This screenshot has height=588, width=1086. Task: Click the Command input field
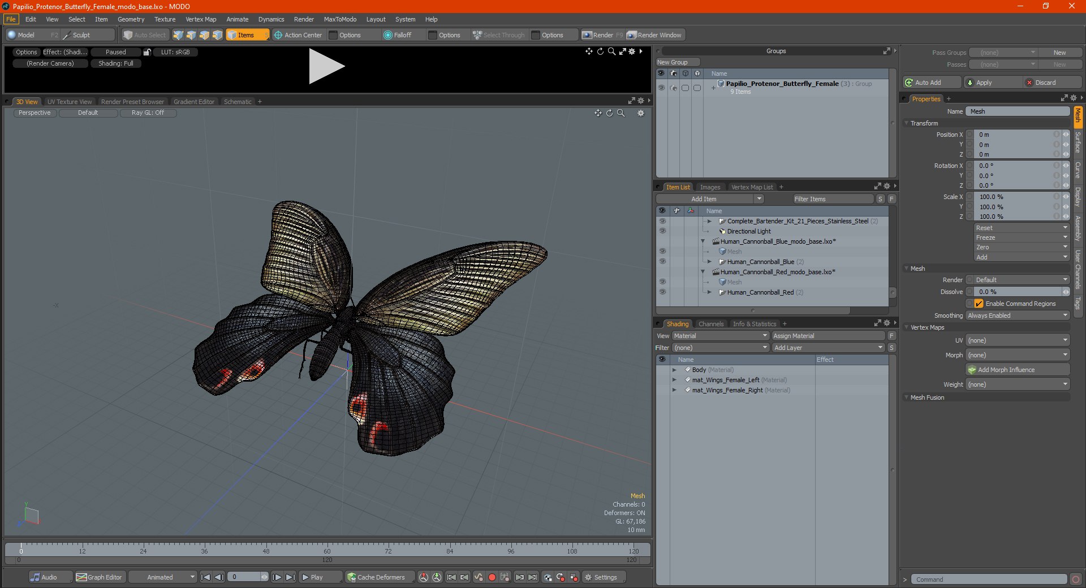pyautogui.click(x=989, y=580)
